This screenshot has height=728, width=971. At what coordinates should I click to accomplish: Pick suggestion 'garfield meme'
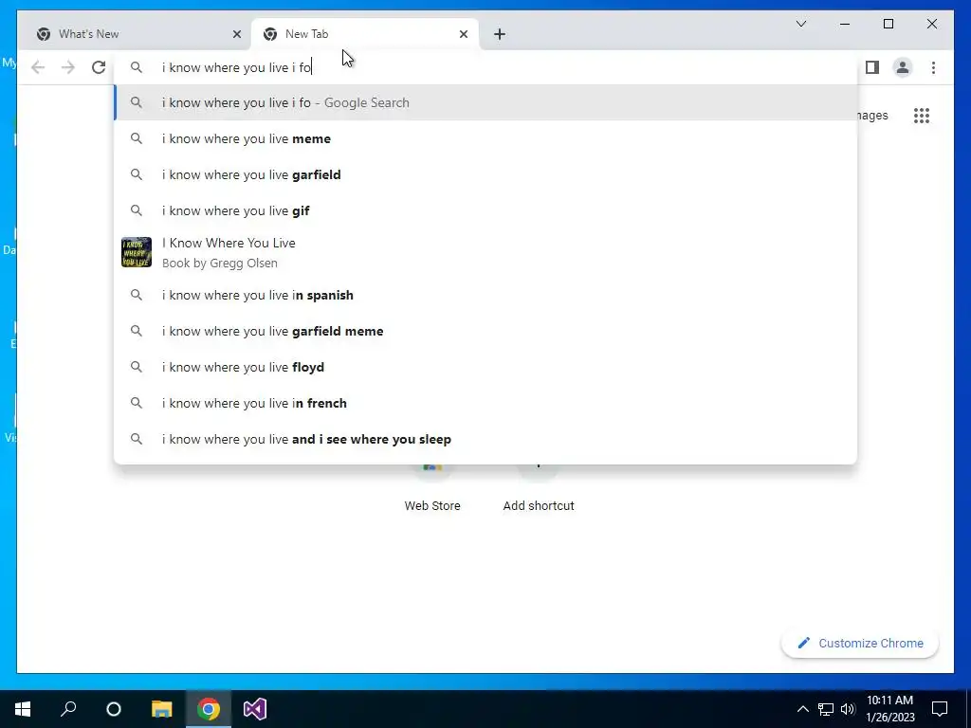[x=486, y=331]
